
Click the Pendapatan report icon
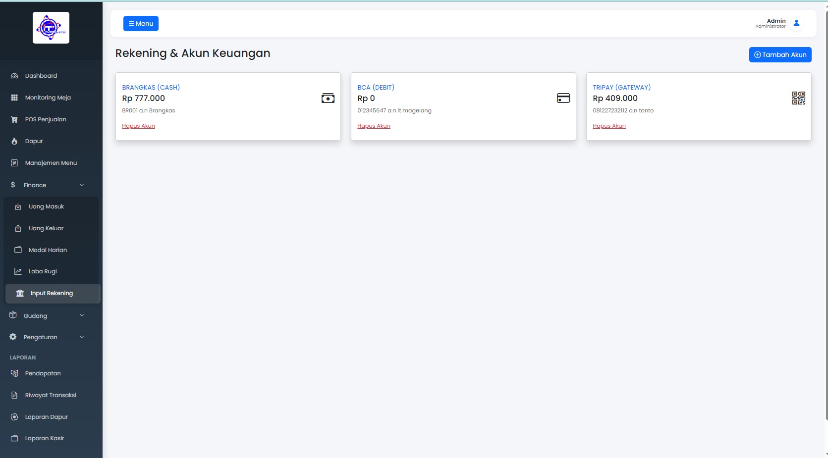14,373
